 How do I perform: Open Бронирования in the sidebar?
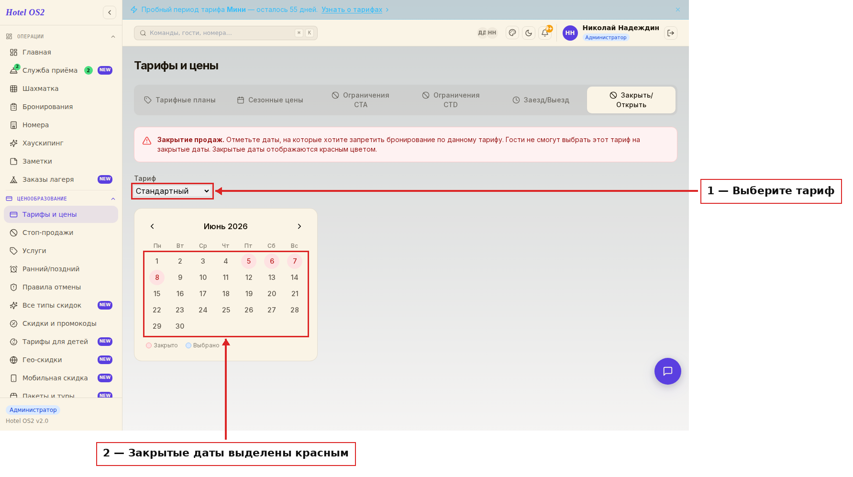61,107
